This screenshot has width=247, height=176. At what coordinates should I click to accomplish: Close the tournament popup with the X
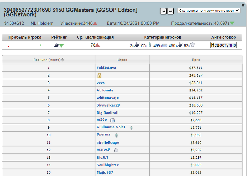pyautogui.click(x=243, y=5)
